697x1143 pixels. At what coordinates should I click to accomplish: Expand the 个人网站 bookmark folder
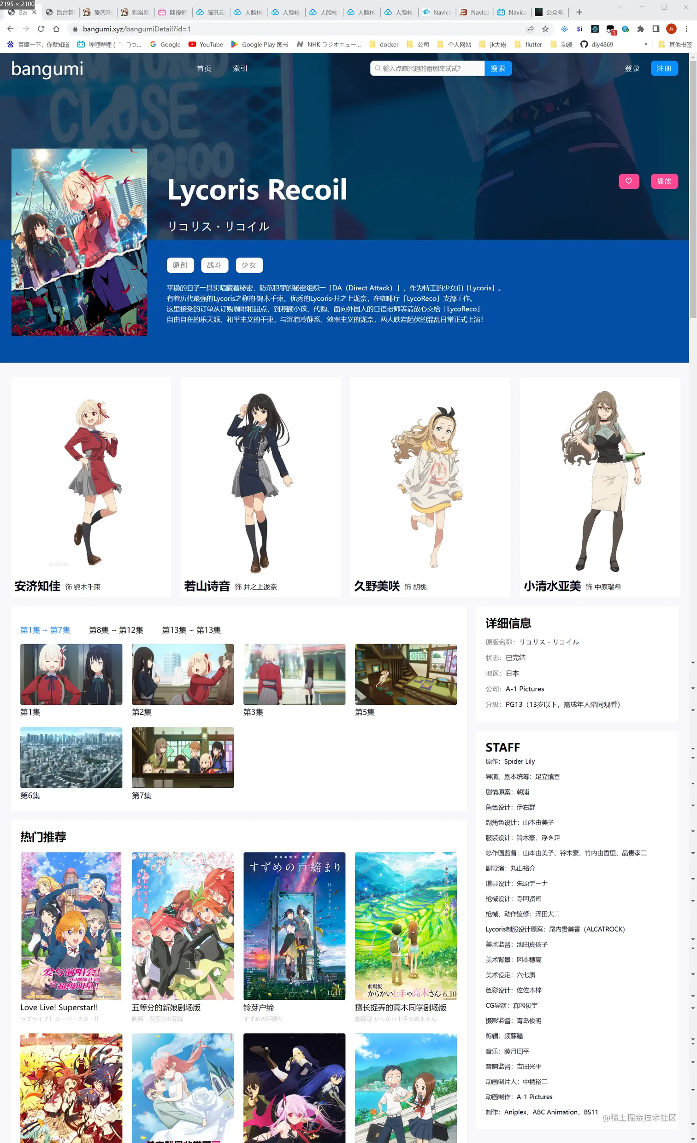pos(454,45)
